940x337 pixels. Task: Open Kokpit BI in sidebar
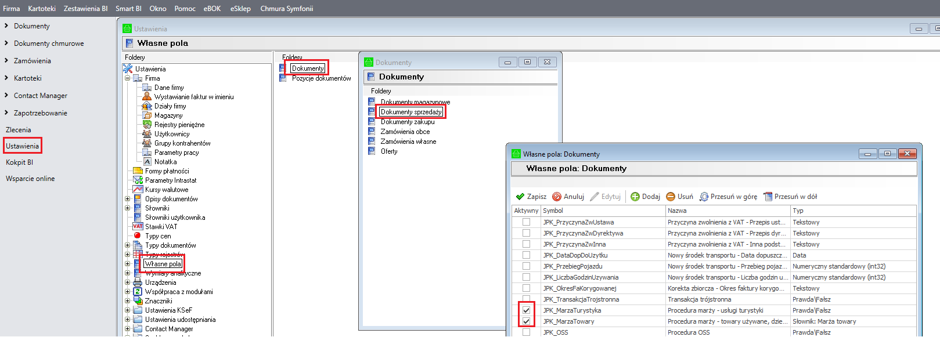point(20,162)
